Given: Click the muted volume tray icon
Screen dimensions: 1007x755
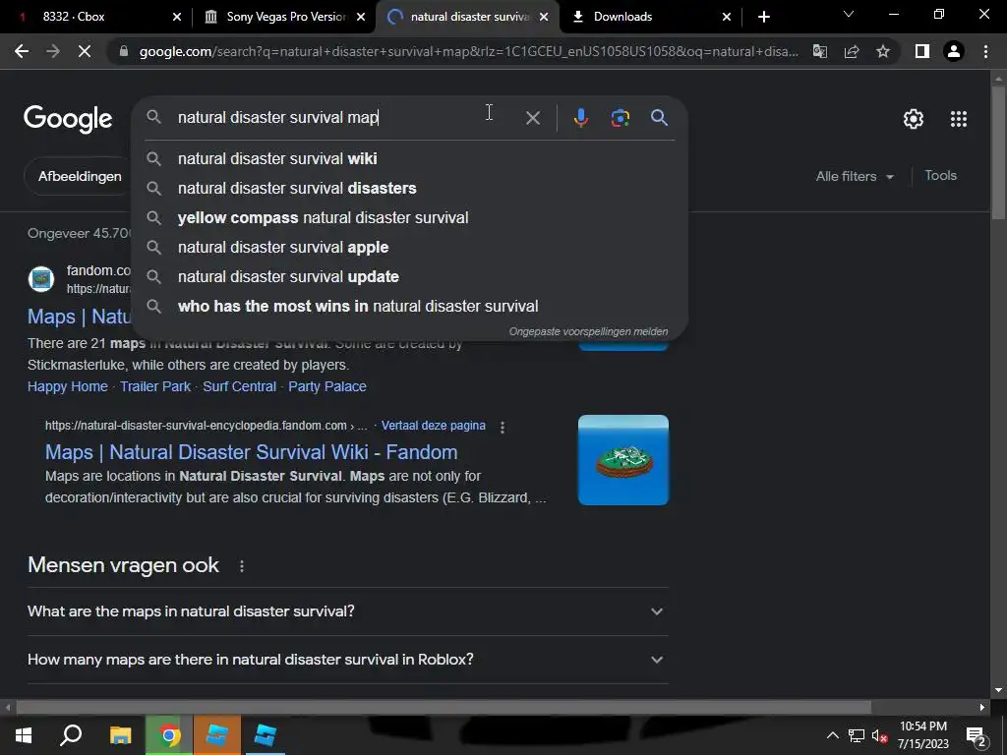Looking at the screenshot, I should click(x=880, y=735).
